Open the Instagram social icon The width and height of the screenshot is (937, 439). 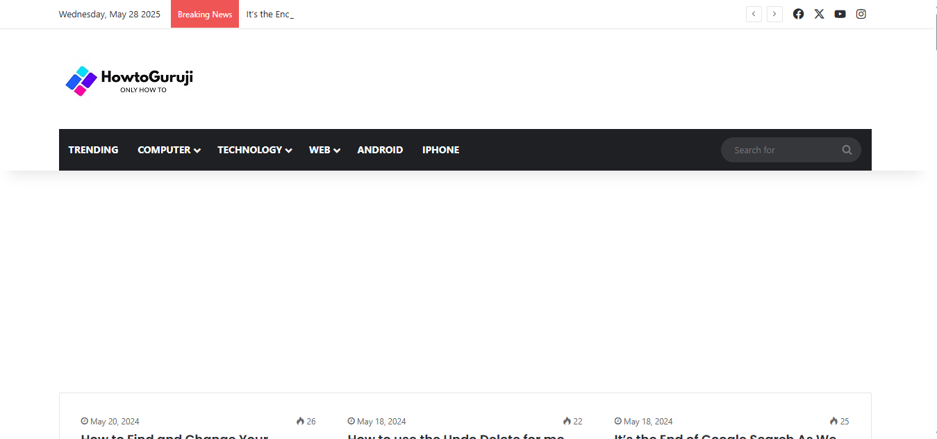(x=861, y=14)
